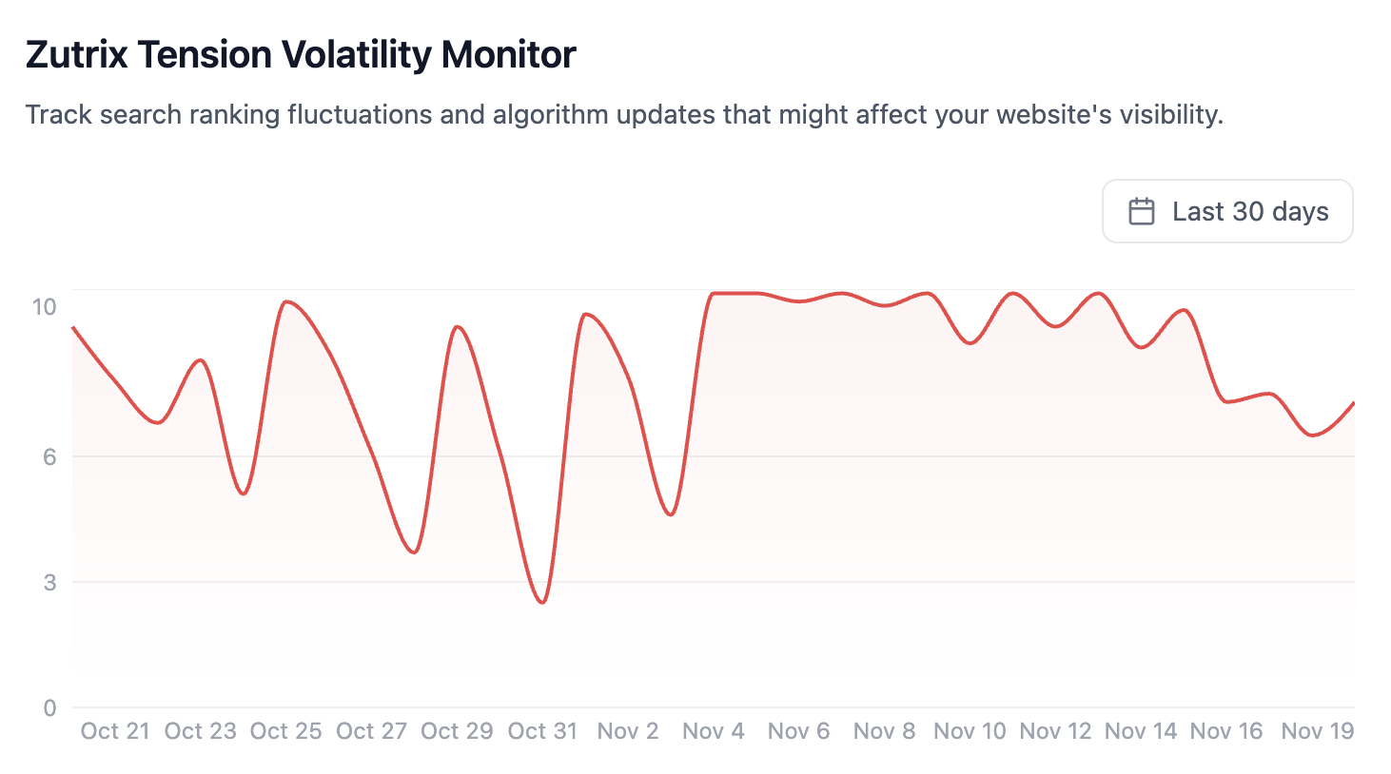This screenshot has width=1391, height=774.
Task: Click the ranking fluctuations description text
Action: click(x=624, y=114)
